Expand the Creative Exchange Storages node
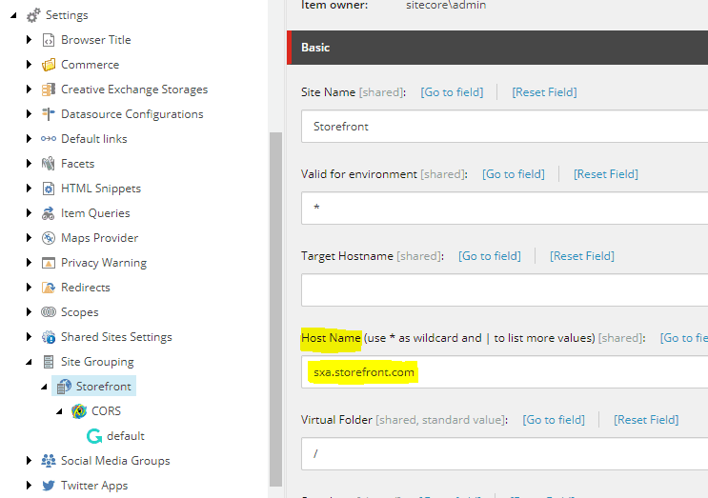This screenshot has width=708, height=498. 29,90
